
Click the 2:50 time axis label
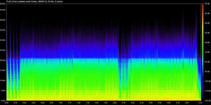pos(160,103)
